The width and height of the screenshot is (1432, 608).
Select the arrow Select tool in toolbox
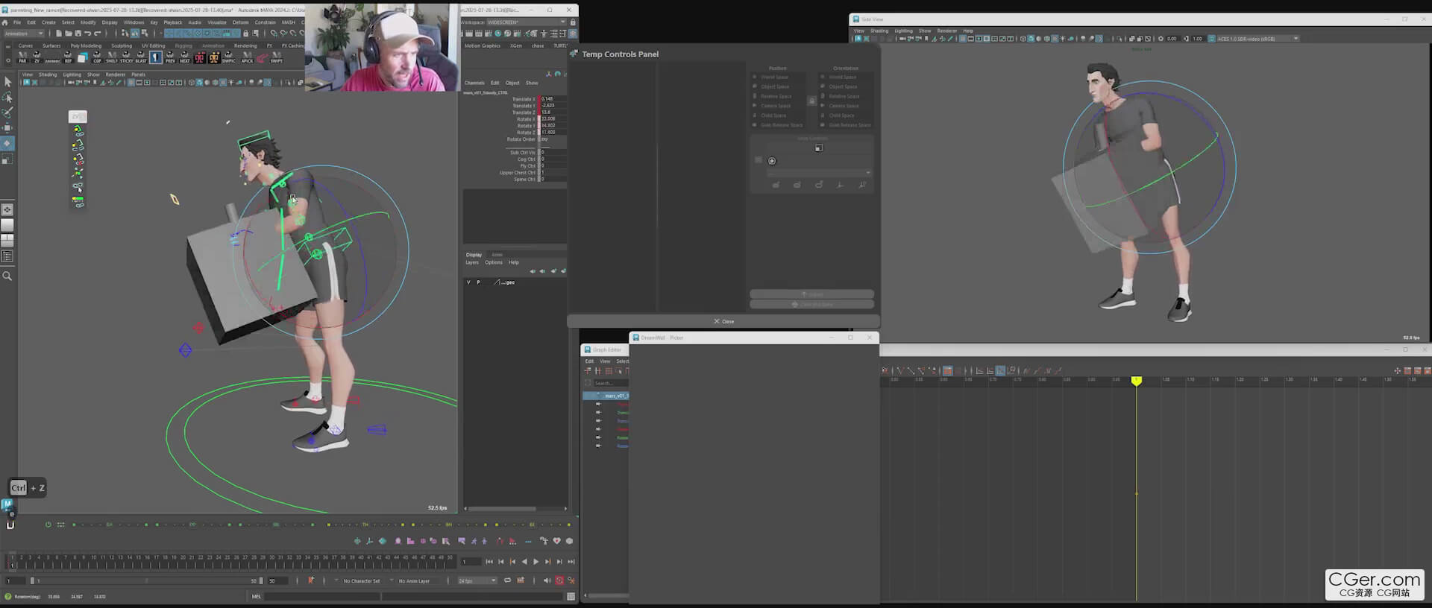coord(7,82)
